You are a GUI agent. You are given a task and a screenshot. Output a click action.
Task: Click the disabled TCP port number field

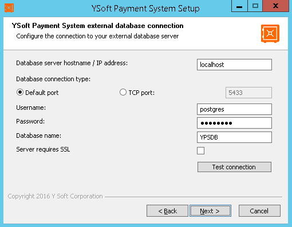pos(248,93)
